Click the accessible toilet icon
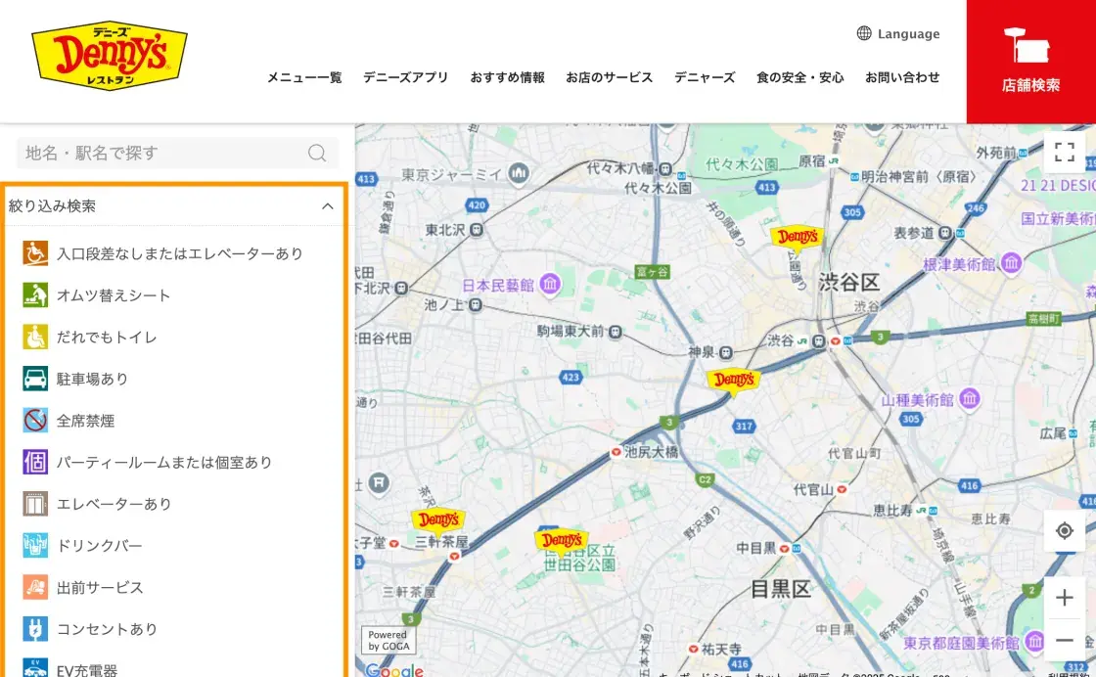The height and width of the screenshot is (677, 1096). [35, 337]
